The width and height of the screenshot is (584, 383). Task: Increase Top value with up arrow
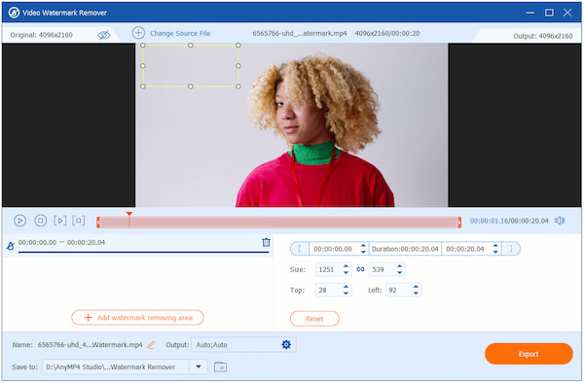[346, 287]
